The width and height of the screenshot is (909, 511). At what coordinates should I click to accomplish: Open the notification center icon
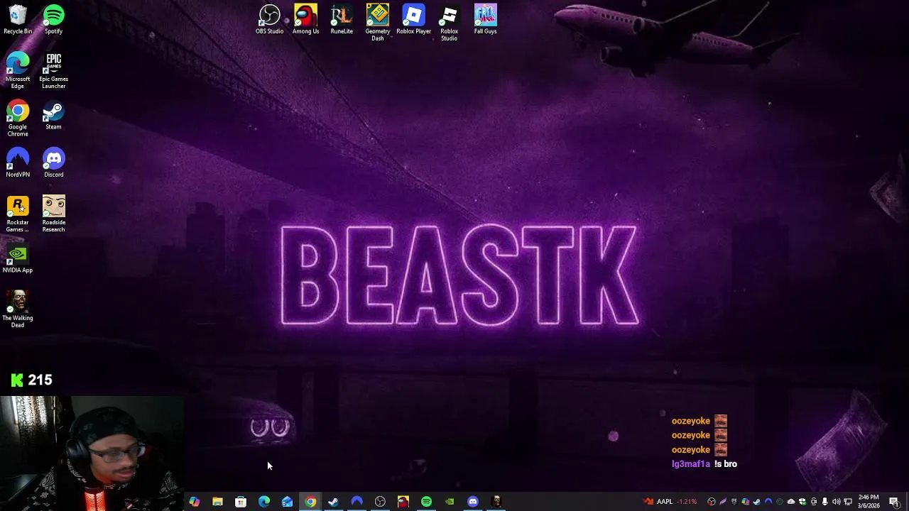[x=894, y=502]
